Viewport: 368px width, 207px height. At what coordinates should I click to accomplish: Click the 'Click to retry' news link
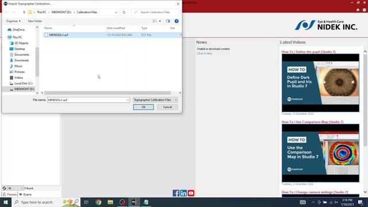(x=205, y=53)
